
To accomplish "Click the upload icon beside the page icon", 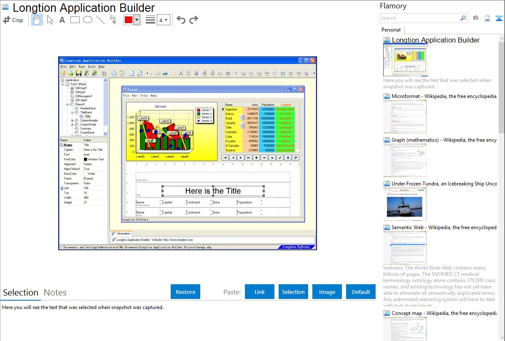I will click(499, 18).
